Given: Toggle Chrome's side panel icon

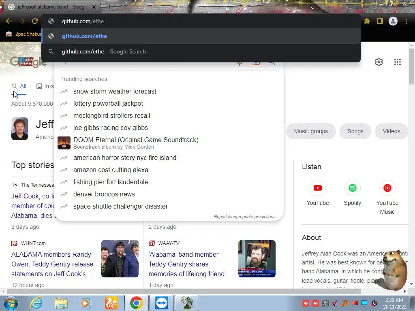Looking at the screenshot, I should (x=380, y=21).
